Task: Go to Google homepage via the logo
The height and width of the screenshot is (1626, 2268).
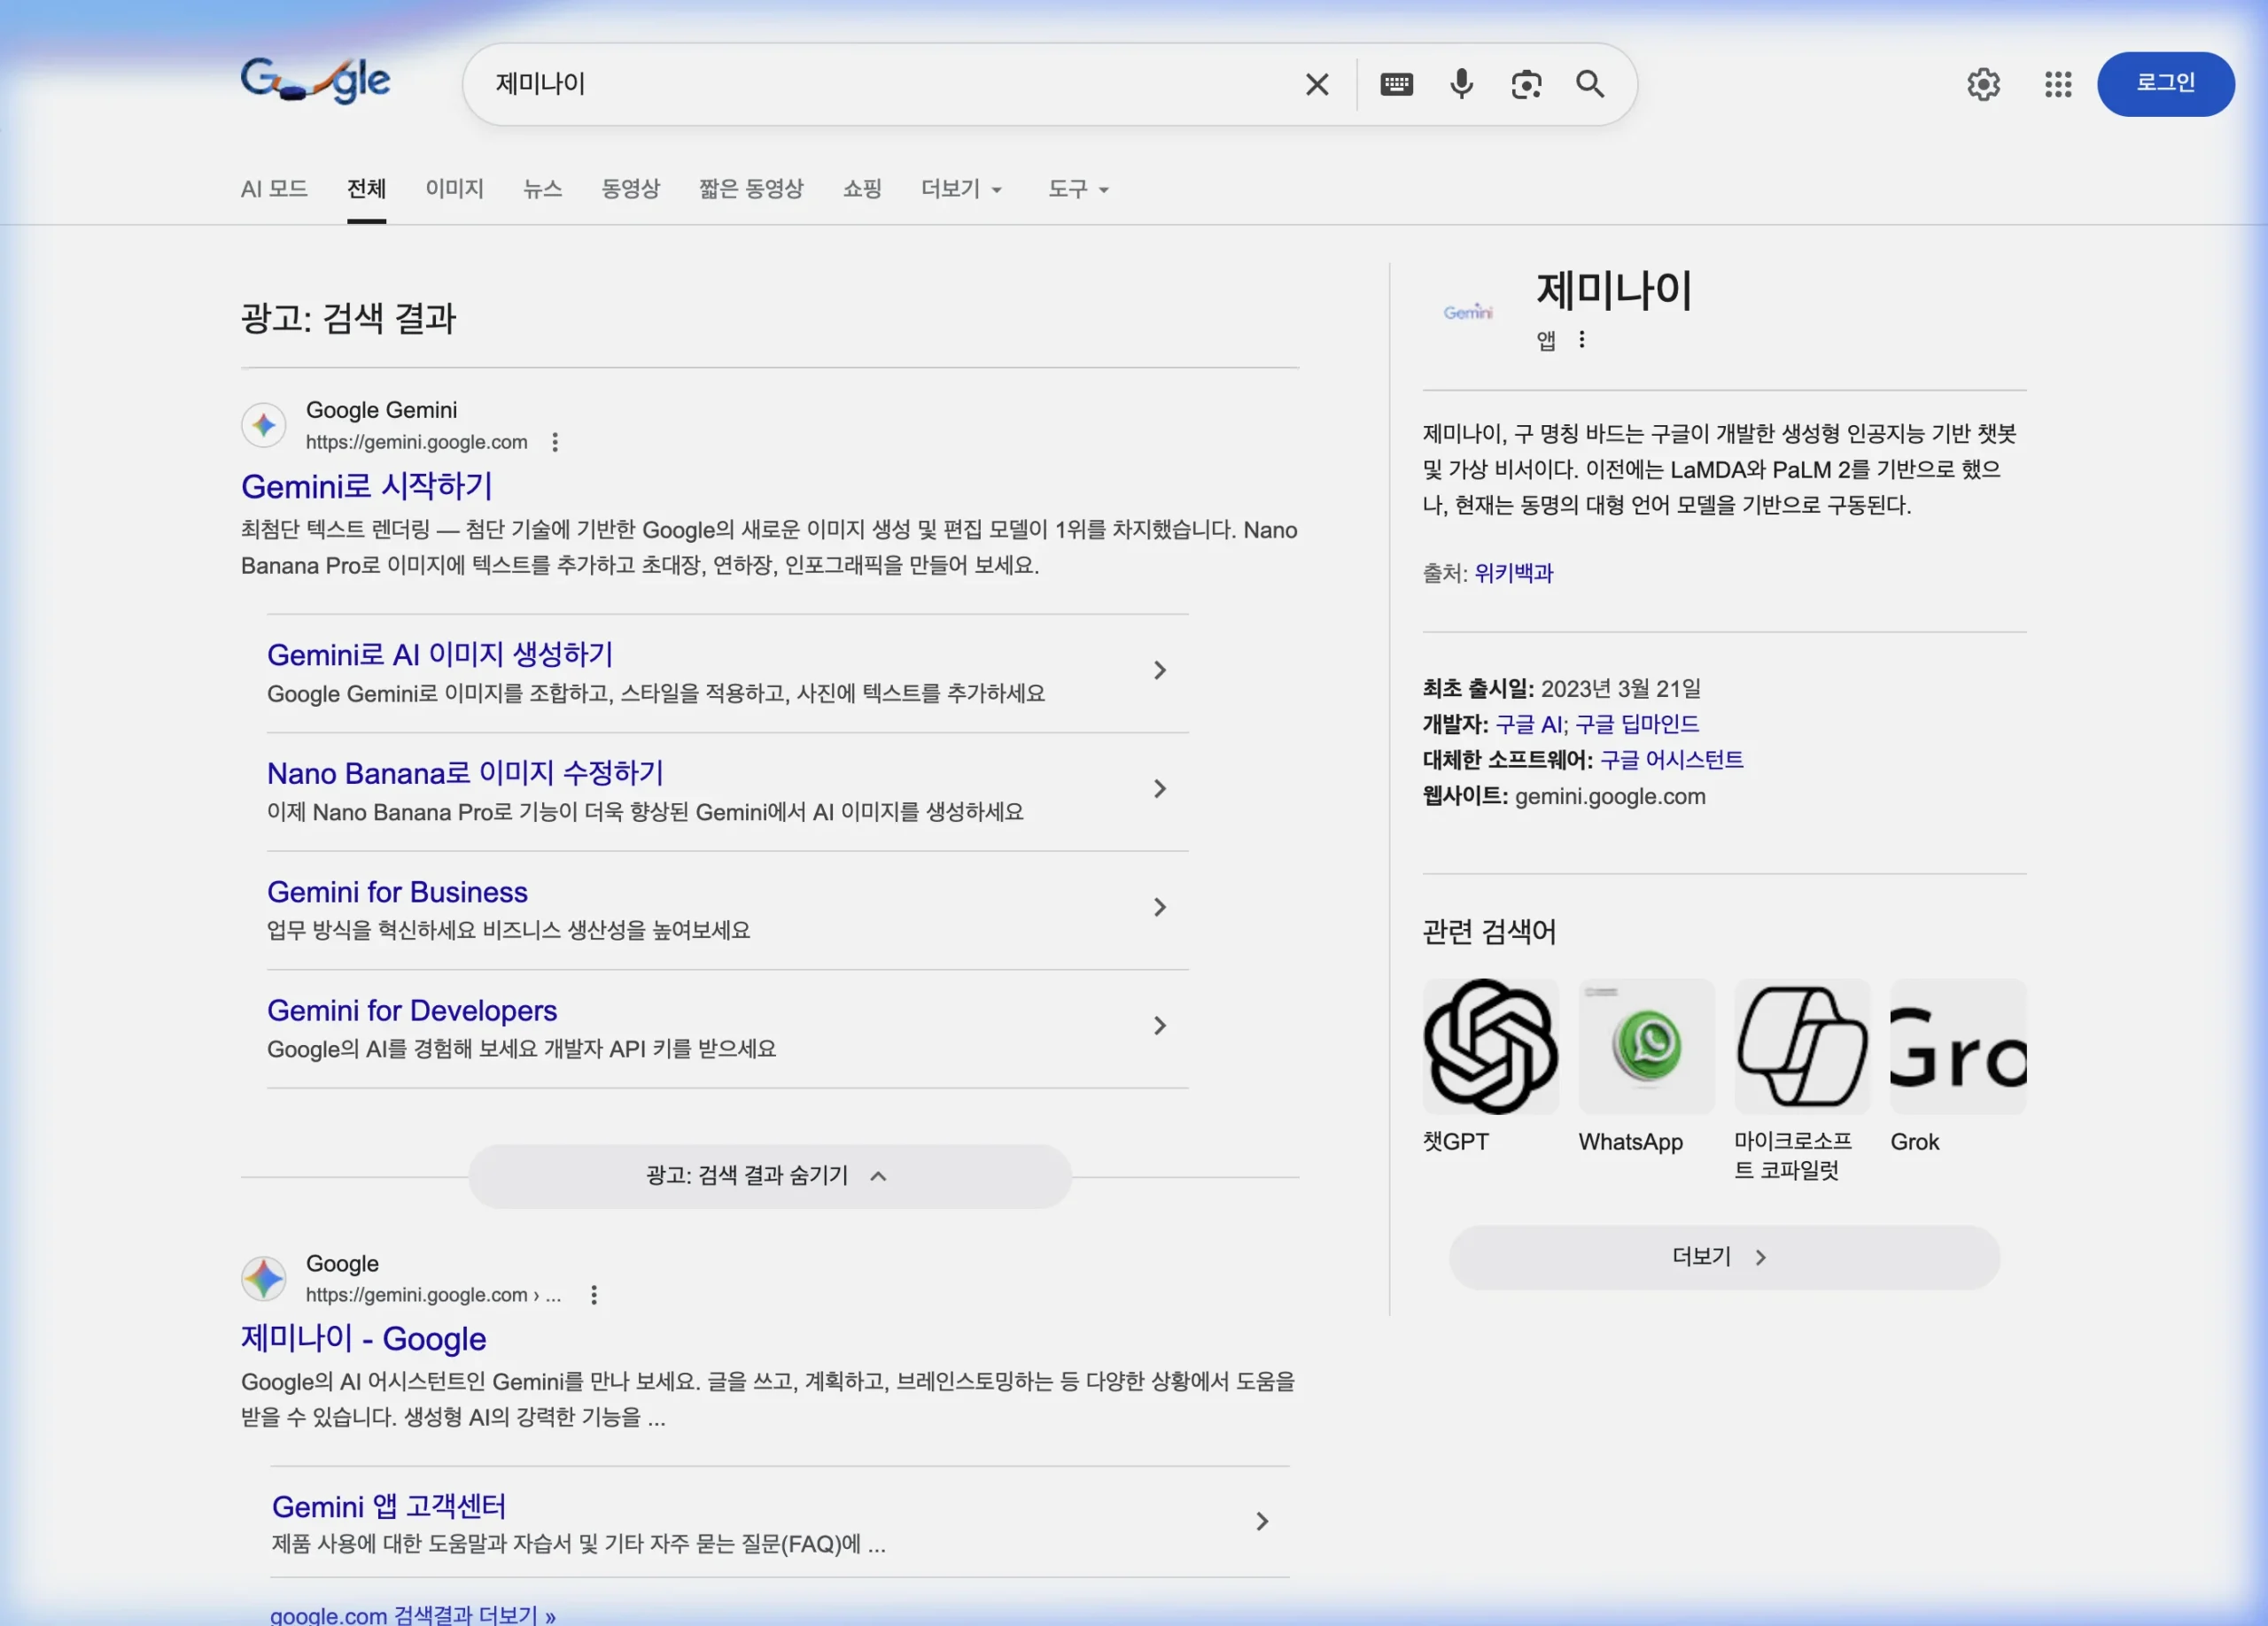Action: click(315, 82)
